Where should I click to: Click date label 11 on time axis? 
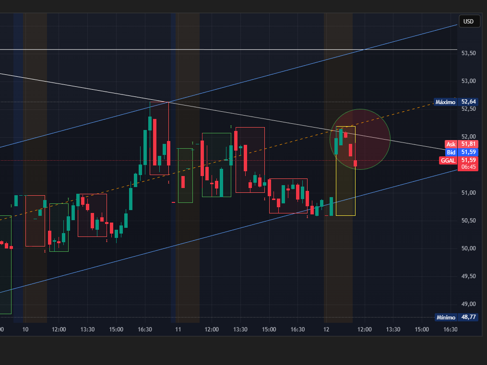[178, 330]
